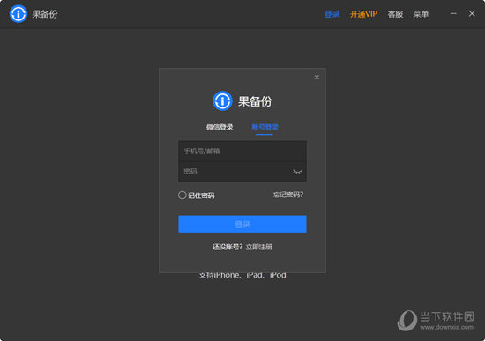This screenshot has width=485, height=341.
Task: Click the 立即注册 link
Action: 259,247
